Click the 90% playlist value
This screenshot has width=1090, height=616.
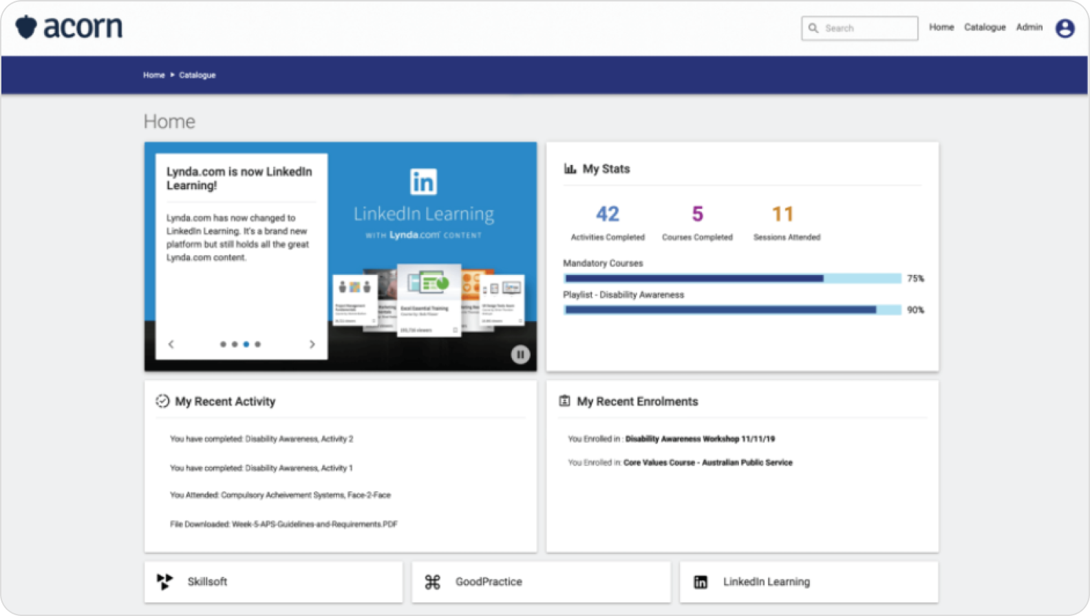[915, 310]
